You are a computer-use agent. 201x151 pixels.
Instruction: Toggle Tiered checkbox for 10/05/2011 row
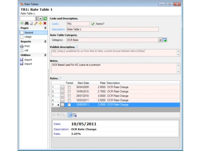[x=69, y=105]
